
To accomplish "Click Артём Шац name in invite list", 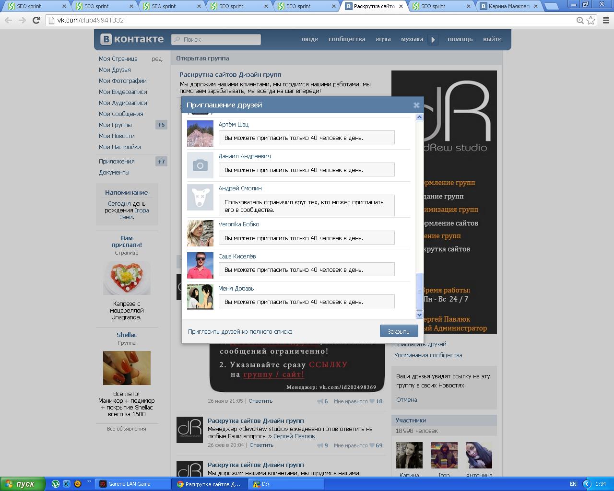I will [234, 125].
